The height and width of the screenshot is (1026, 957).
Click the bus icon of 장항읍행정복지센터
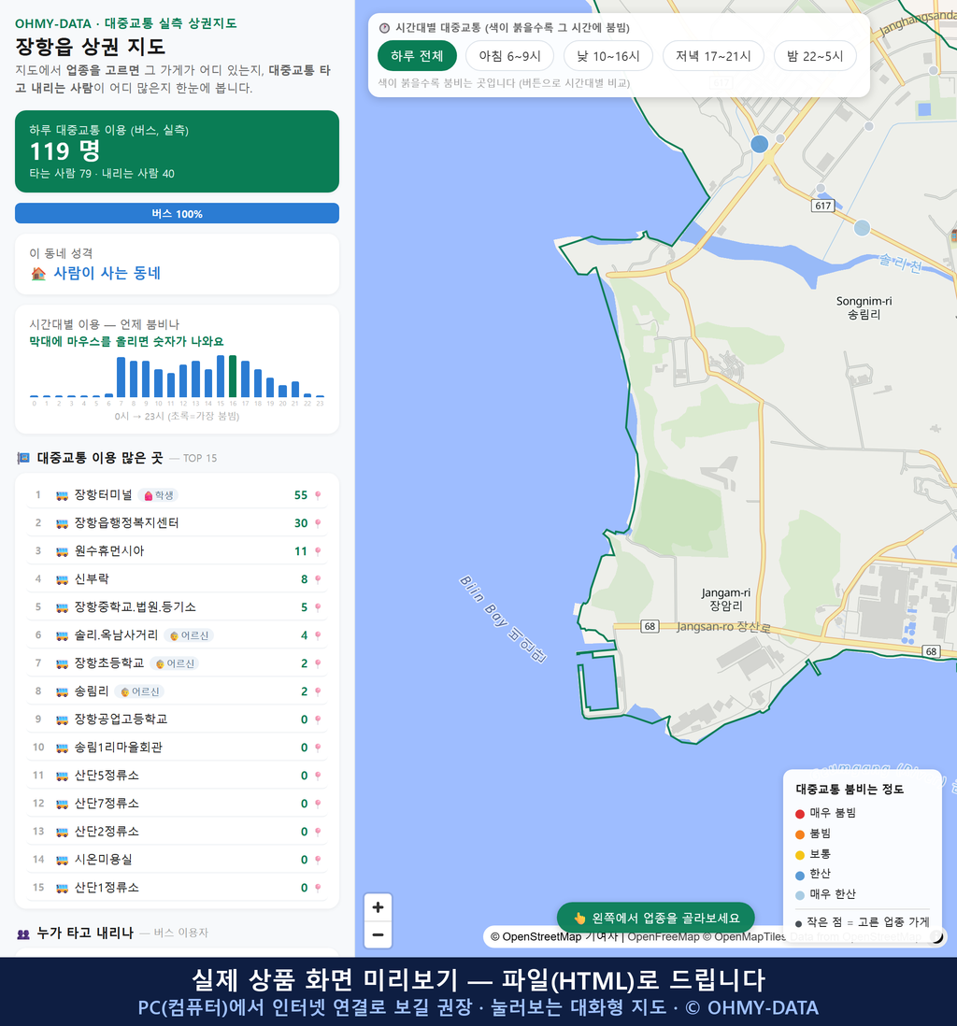coord(63,523)
